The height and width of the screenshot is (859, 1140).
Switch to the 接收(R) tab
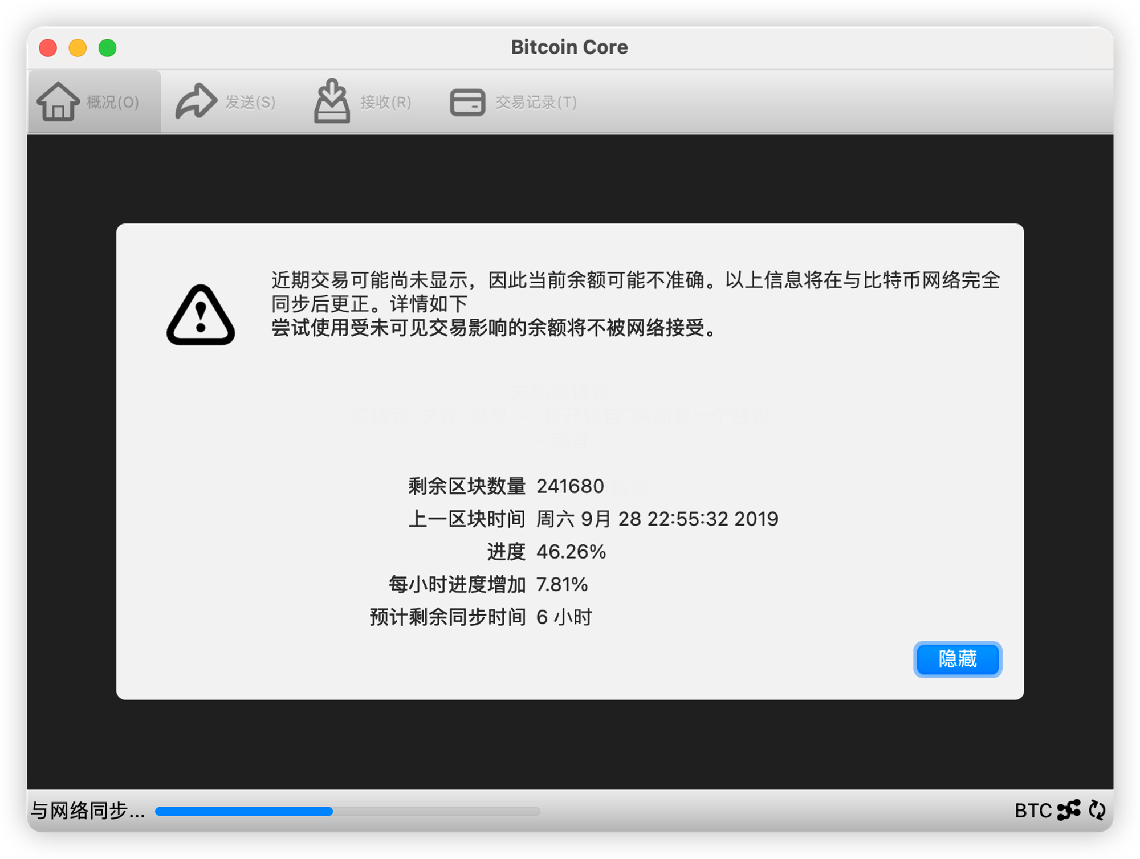(x=363, y=102)
